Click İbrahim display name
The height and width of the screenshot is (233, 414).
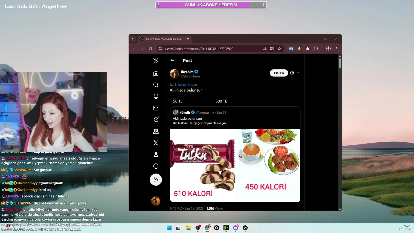[187, 72]
